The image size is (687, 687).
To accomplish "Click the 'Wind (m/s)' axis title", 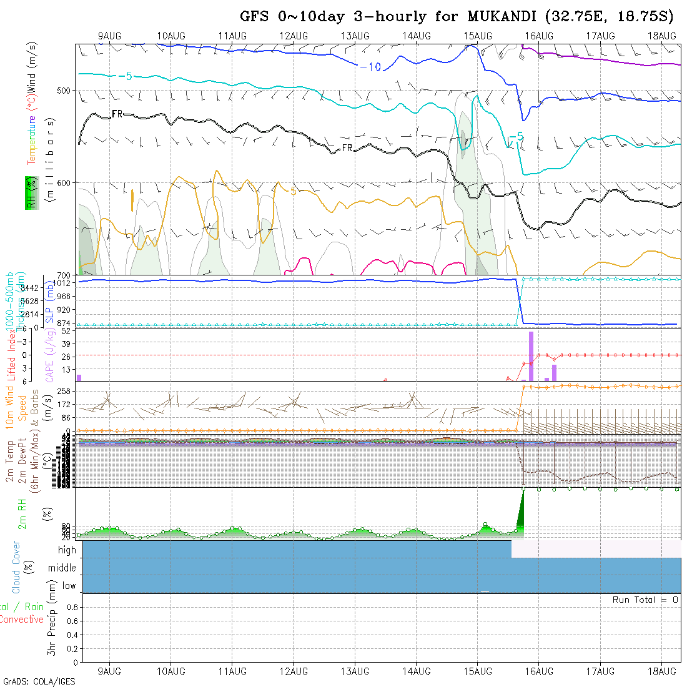I will 32,67.
